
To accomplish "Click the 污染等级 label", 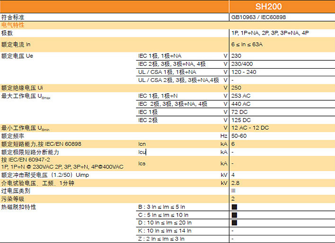I will [13, 199].
